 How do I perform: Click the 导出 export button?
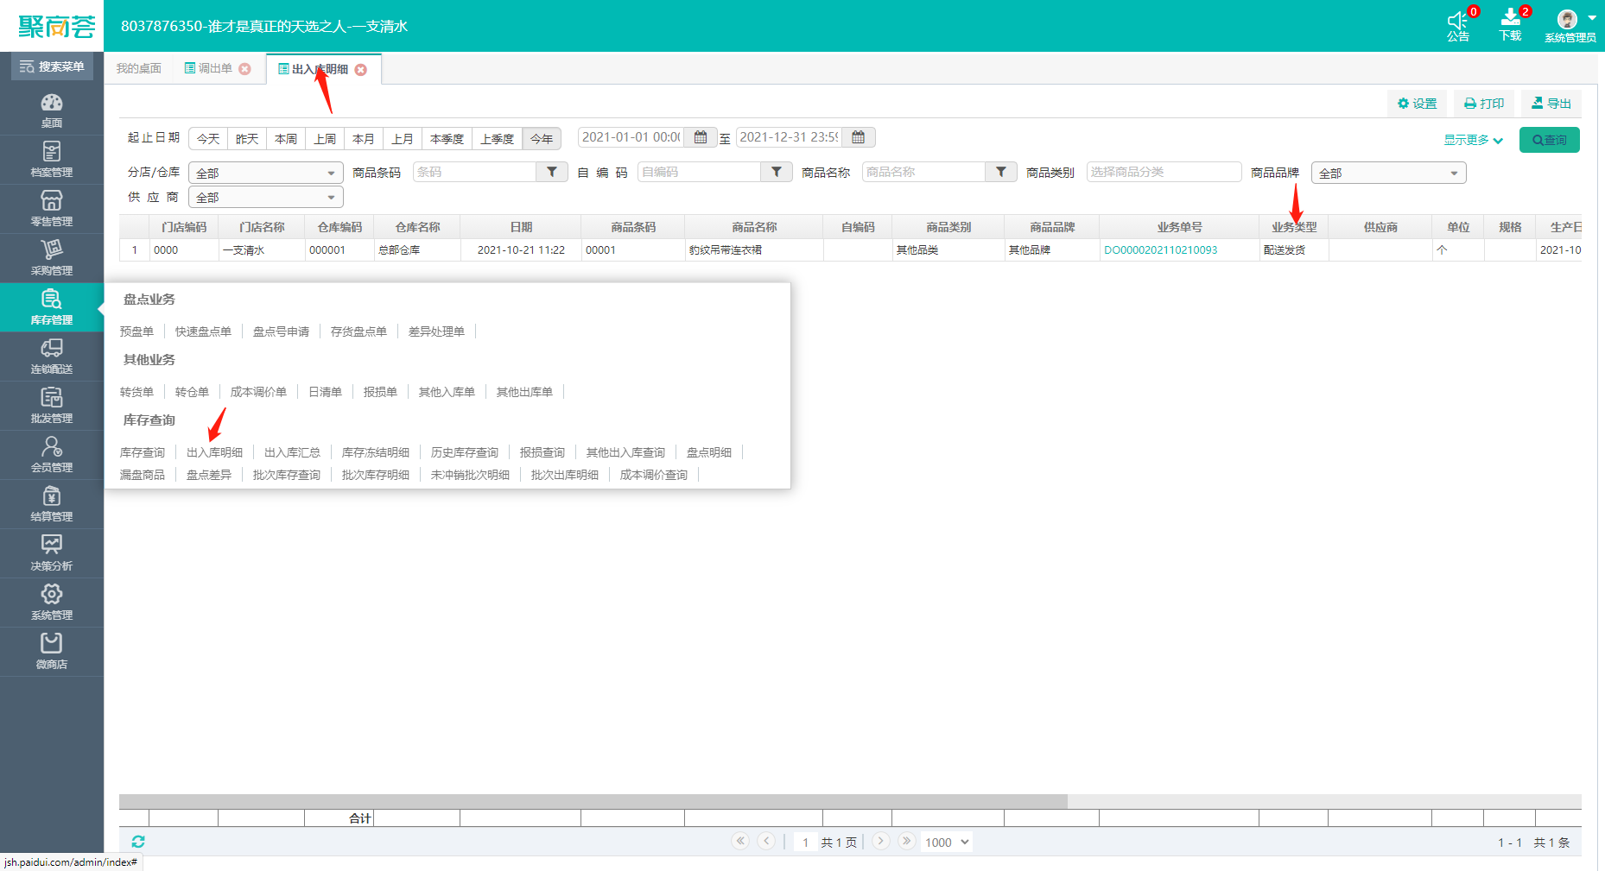[x=1551, y=104]
